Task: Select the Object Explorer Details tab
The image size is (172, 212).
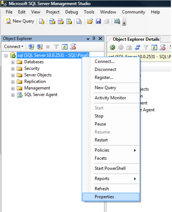Action: pos(136,39)
